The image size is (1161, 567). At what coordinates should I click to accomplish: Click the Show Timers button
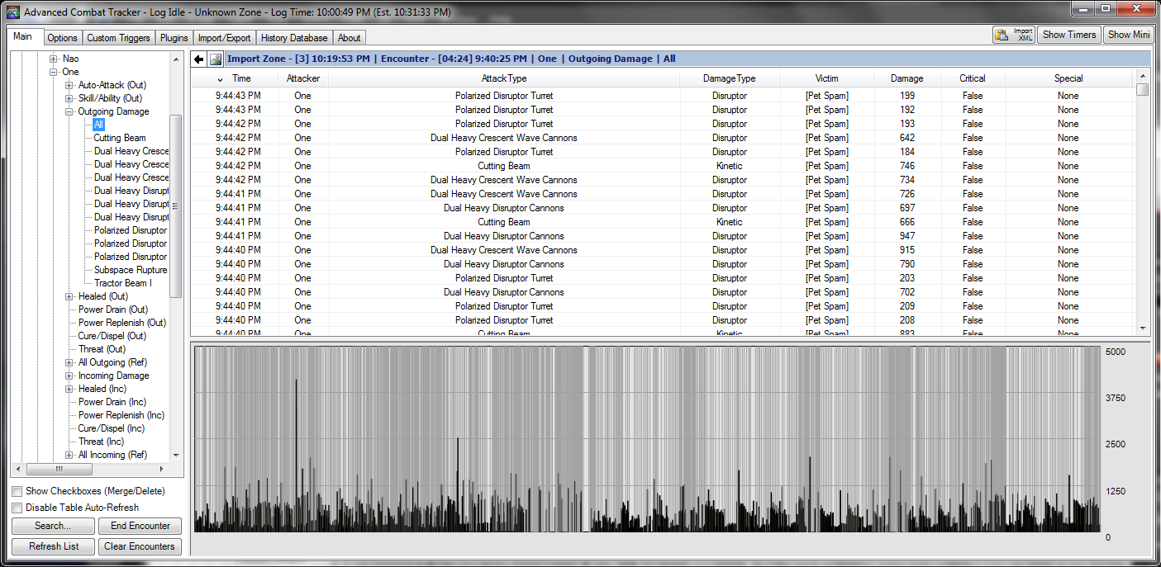1069,35
